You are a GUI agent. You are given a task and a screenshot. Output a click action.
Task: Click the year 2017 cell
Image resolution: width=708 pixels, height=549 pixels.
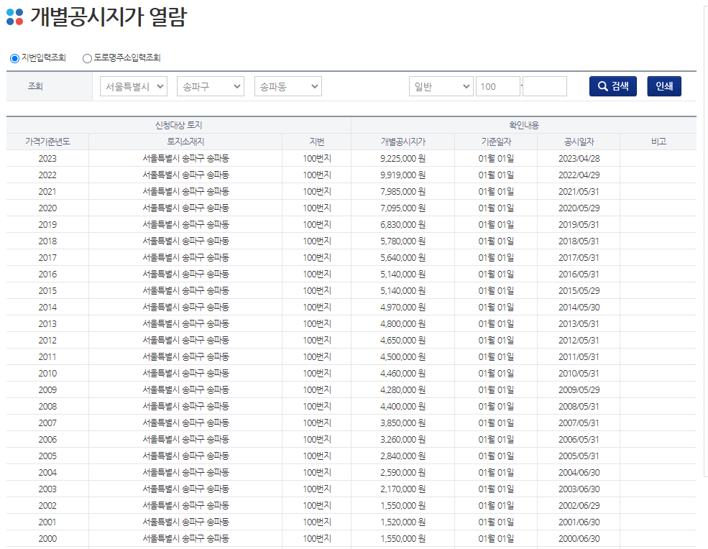point(47,258)
